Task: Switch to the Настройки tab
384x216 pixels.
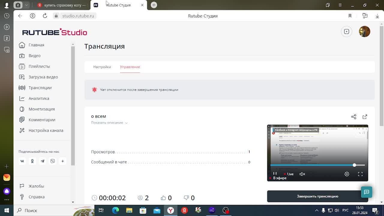Action: click(102, 67)
